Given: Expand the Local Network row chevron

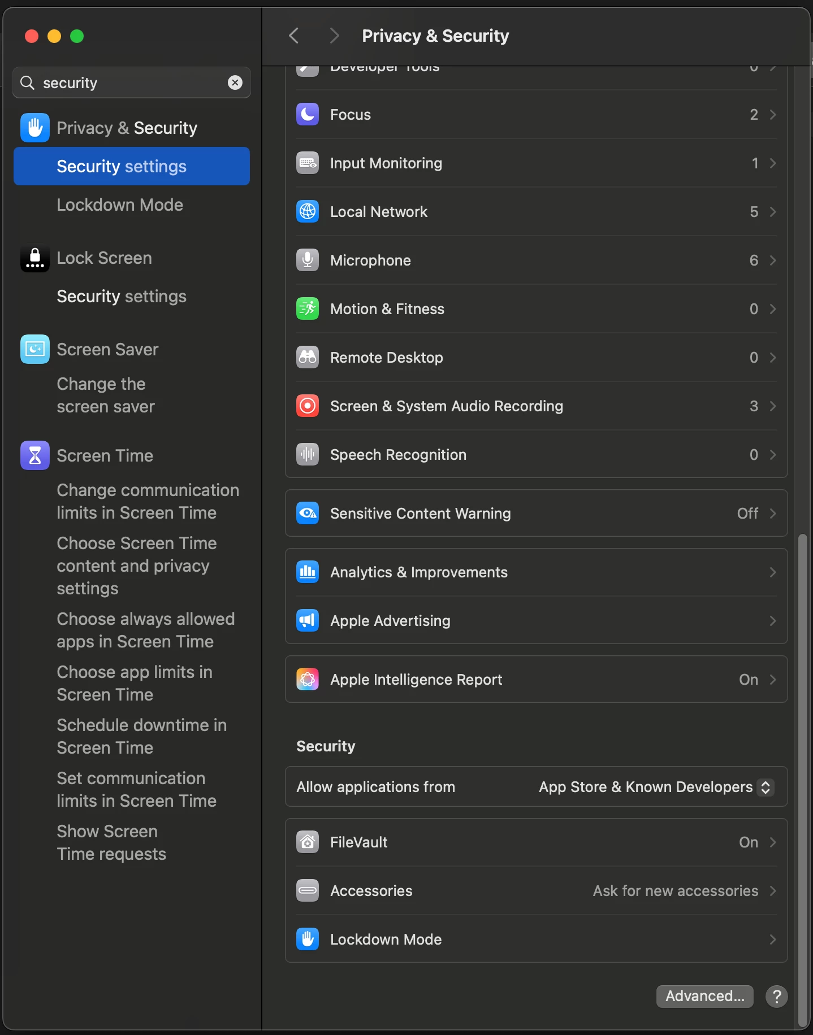Looking at the screenshot, I should pos(773,212).
